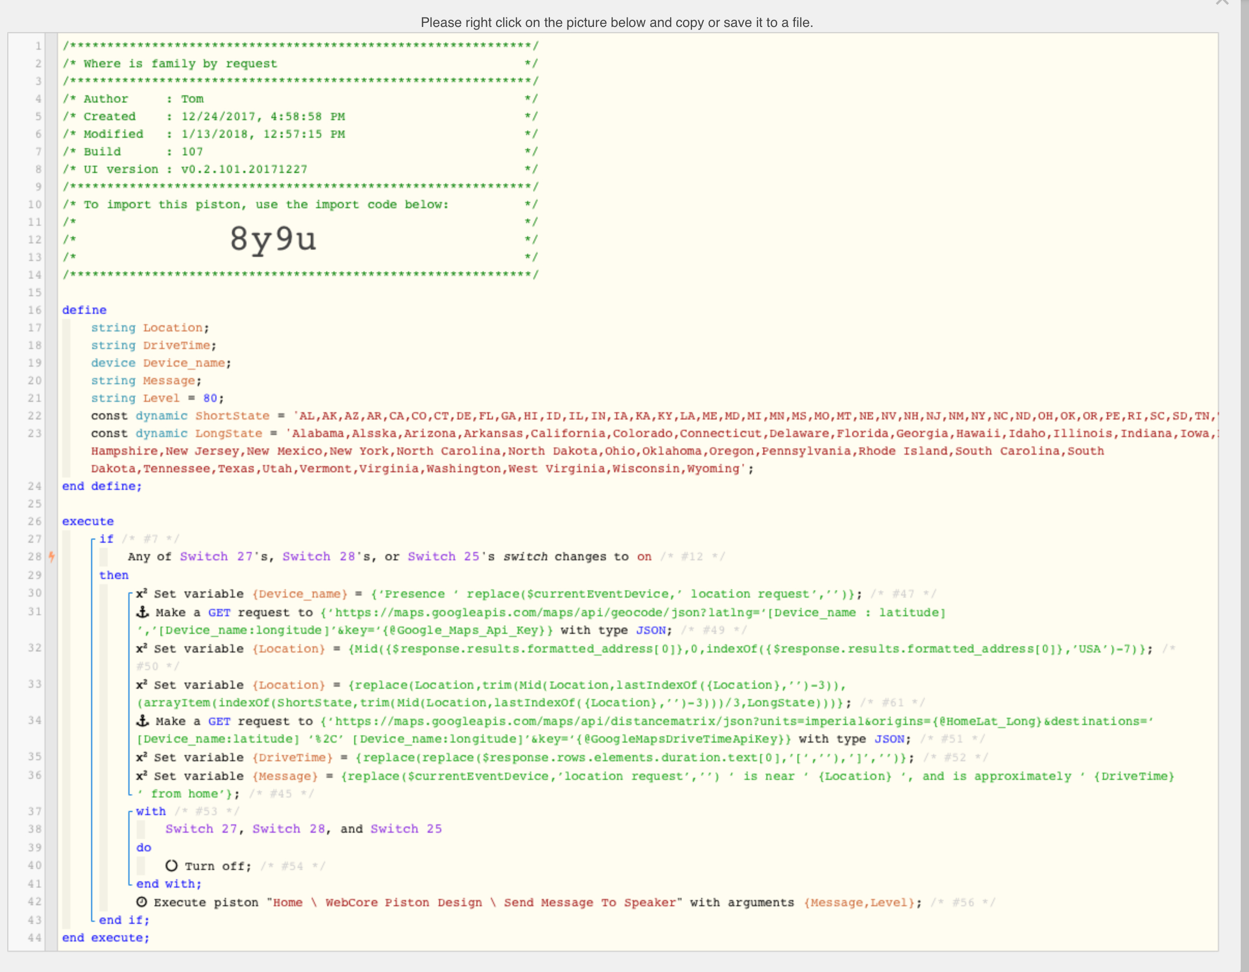This screenshot has height=972, width=1249.
Task: Click the 'string Location;' declaration
Action: point(150,328)
